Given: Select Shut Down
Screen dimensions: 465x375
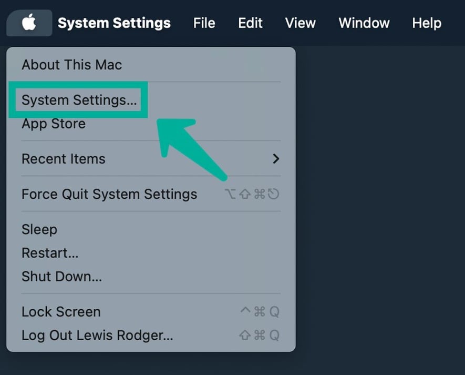Looking at the screenshot, I should [x=61, y=276].
